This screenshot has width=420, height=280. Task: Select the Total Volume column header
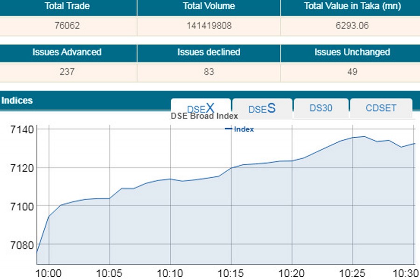coord(209,7)
